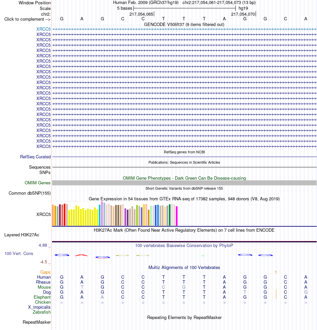Click 'Repeating Elements by RepeatMasker' title
The image size is (317, 330).
[x=184, y=317]
